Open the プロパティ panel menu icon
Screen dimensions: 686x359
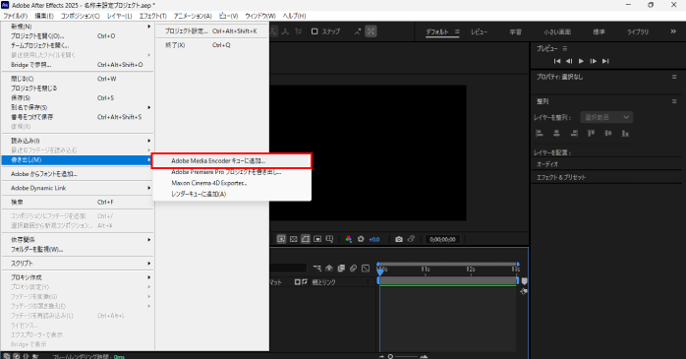(674, 77)
